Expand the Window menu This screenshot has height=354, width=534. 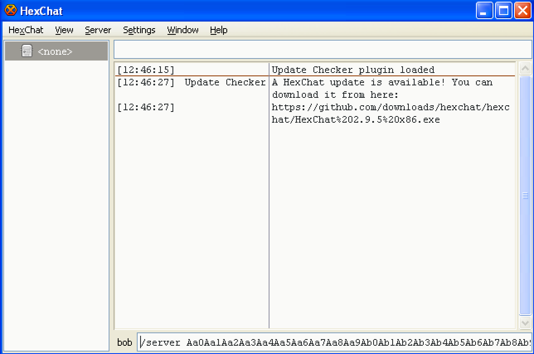(182, 30)
